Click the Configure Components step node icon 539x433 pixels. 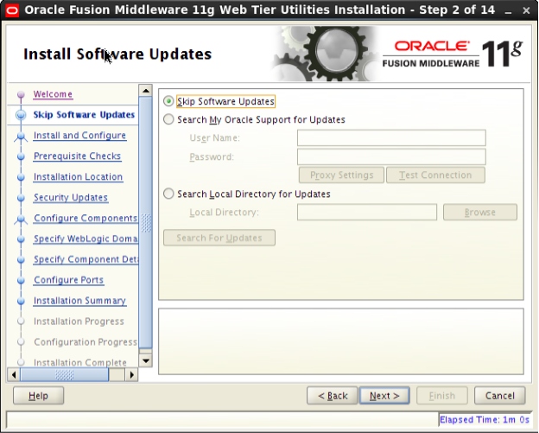tap(21, 219)
